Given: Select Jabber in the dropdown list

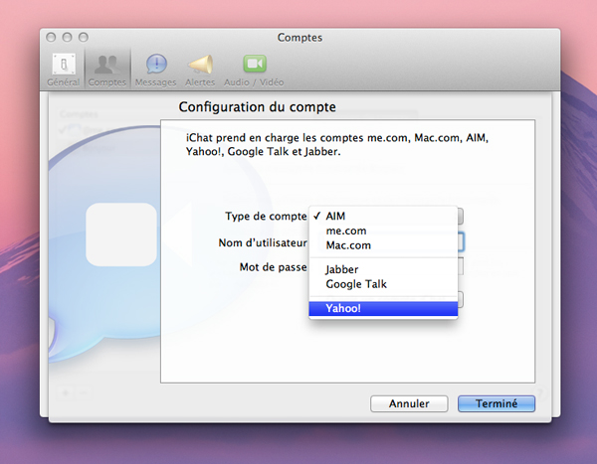Looking at the screenshot, I should (x=383, y=269).
